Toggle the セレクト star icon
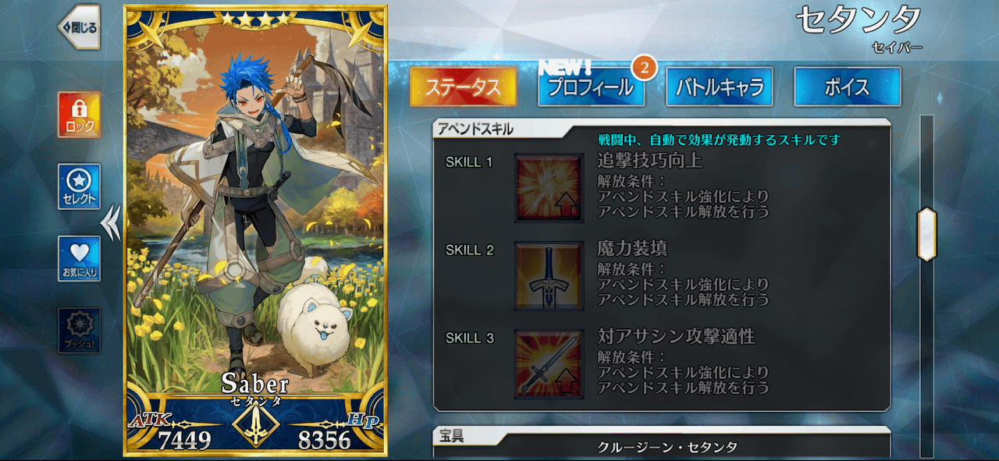This screenshot has width=999, height=461. [x=79, y=187]
